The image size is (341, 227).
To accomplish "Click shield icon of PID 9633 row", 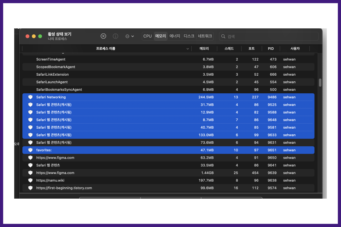I will (x=30, y=135).
